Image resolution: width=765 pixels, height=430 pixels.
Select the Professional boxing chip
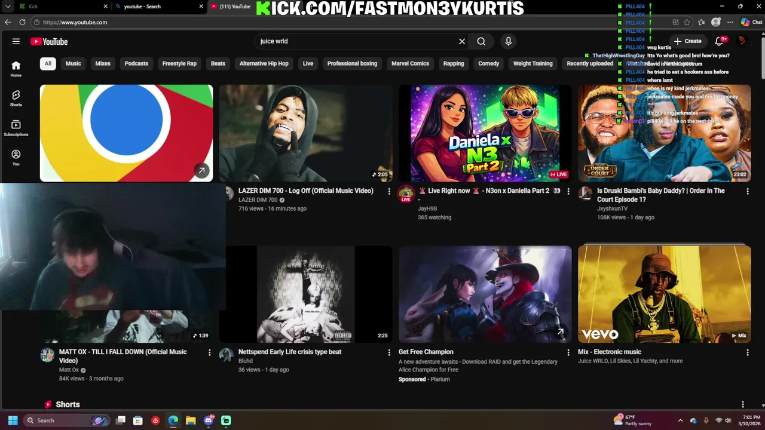point(352,63)
